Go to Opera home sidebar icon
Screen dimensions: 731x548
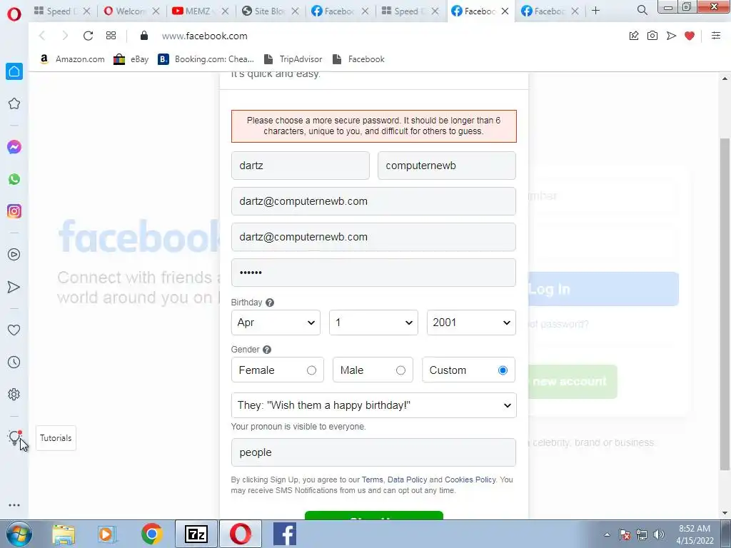point(14,71)
